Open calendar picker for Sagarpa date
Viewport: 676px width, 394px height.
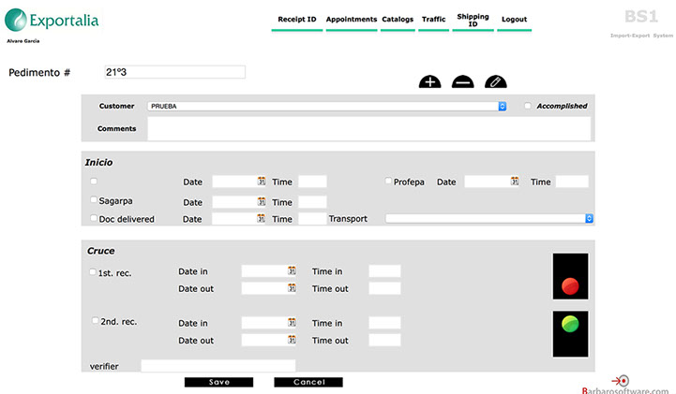[262, 202]
